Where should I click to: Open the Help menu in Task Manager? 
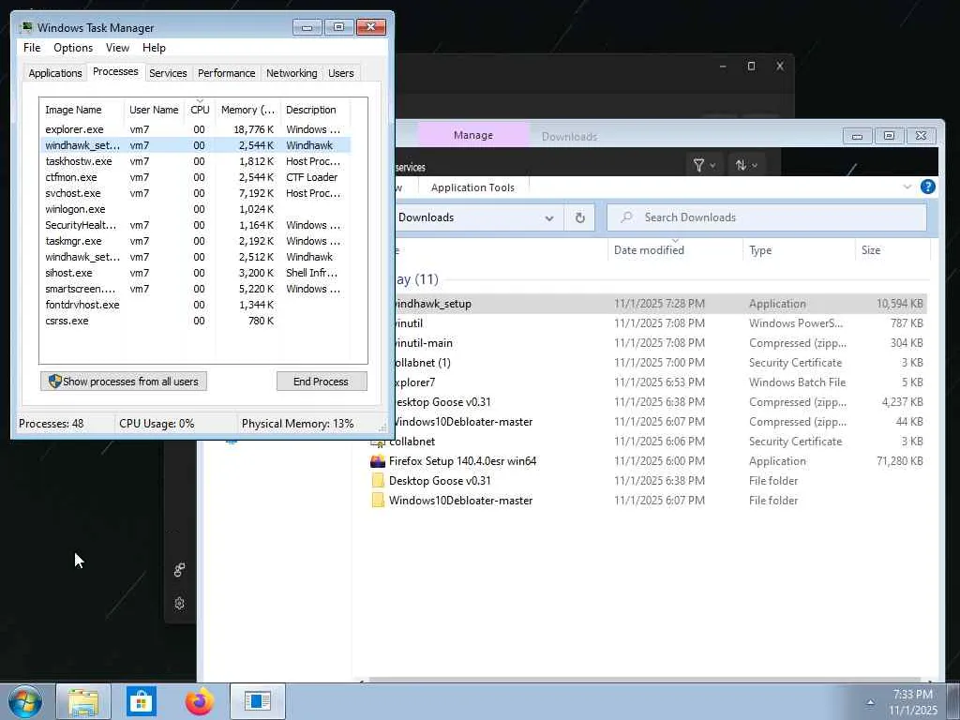click(x=154, y=48)
